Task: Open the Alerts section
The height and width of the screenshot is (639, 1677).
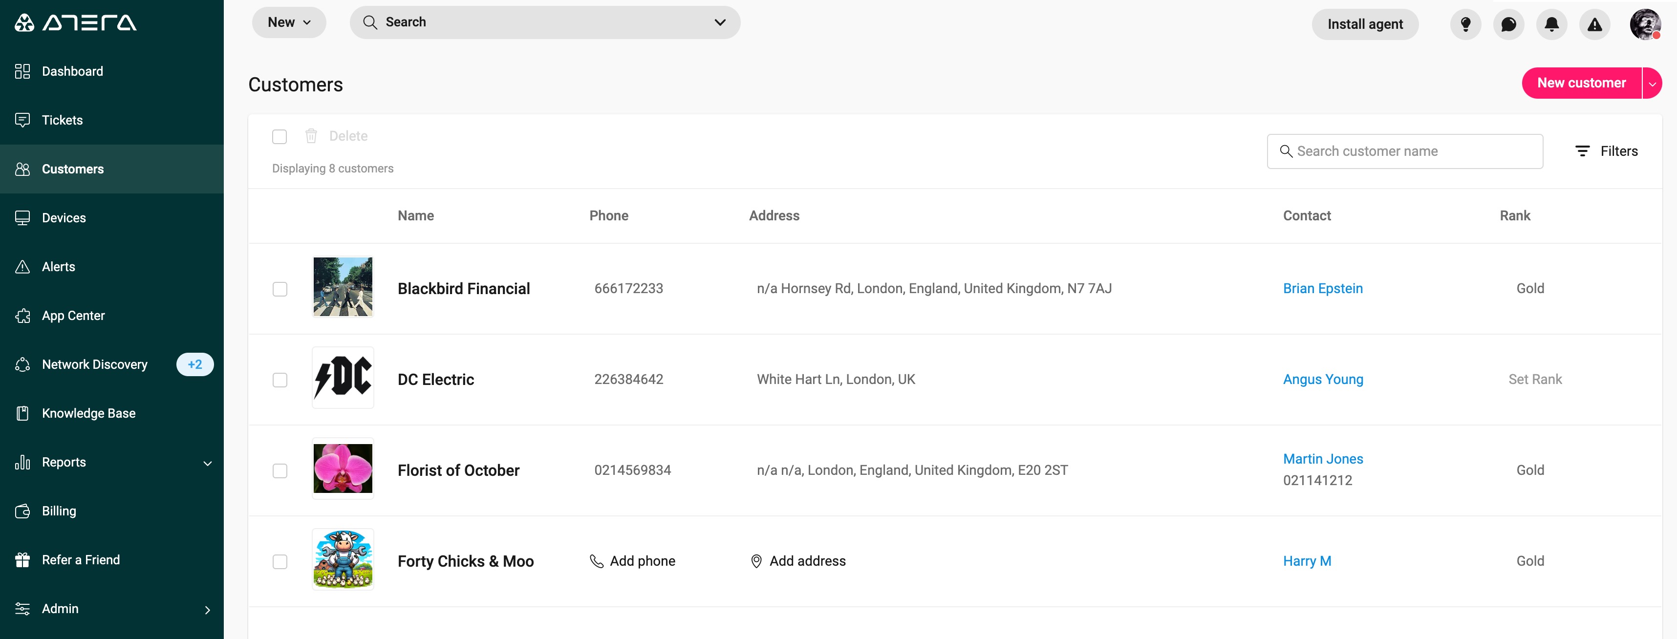Action: pos(111,267)
